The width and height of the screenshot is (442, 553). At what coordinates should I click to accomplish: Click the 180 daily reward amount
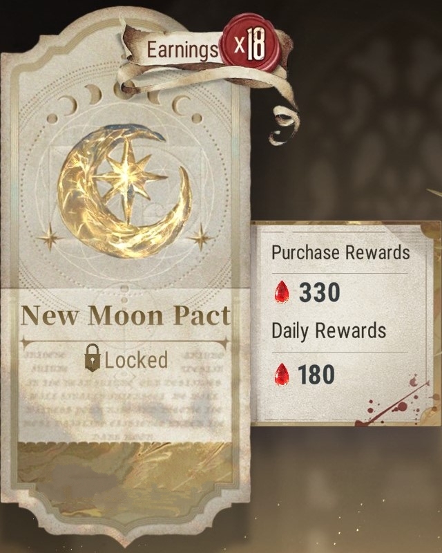tap(316, 375)
